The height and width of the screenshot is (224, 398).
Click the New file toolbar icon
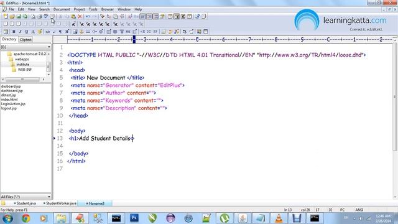click(x=6, y=17)
